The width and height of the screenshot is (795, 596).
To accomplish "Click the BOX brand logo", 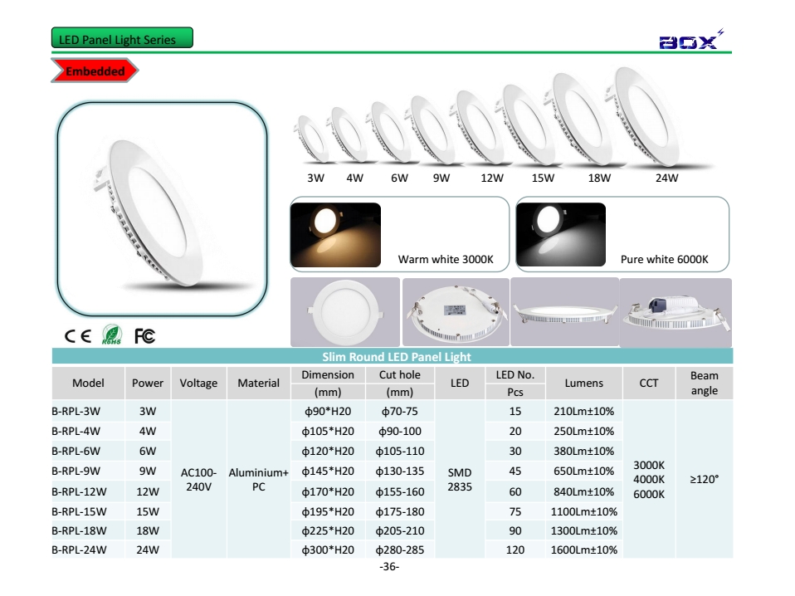I will point(691,40).
